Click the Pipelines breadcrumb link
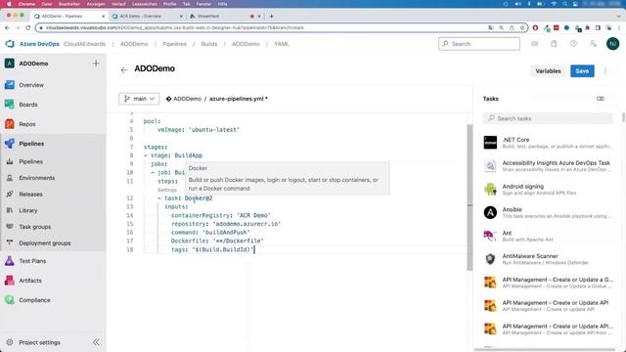The width and height of the screenshot is (626, 352). (x=174, y=44)
